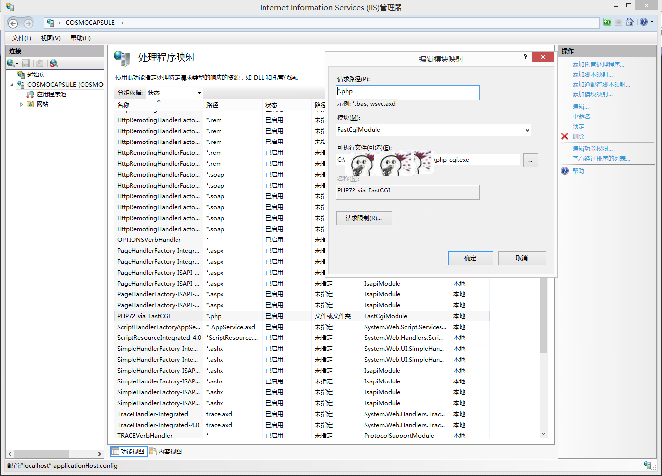Click the 可执行文件 path input field

tap(428, 160)
